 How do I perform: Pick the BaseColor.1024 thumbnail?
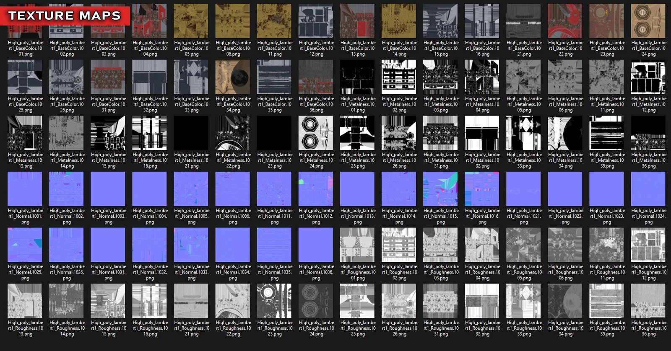tap(648, 21)
